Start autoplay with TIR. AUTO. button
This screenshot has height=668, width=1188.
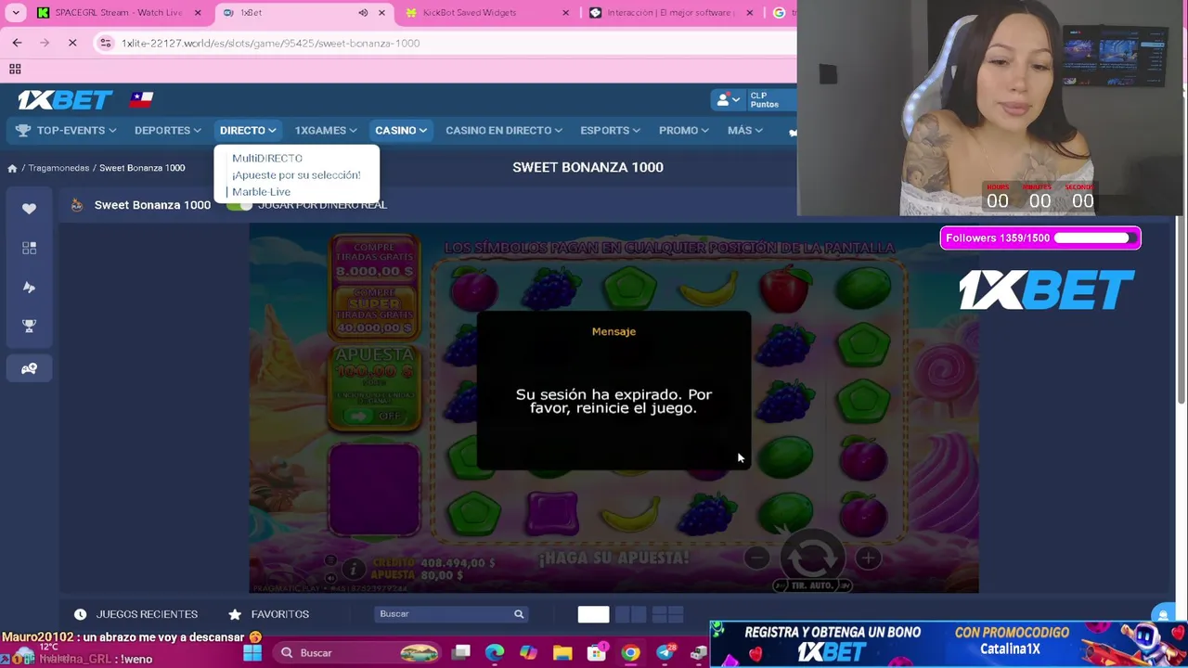[812, 586]
